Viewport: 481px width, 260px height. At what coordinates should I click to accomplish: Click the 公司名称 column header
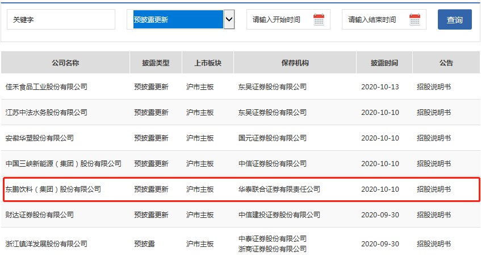(x=65, y=63)
